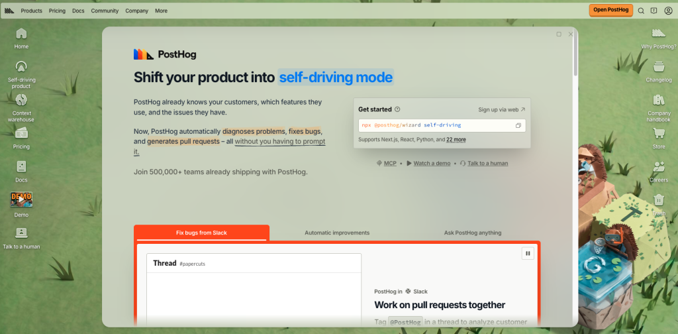Viewport: 678px width, 334px height.
Task: Follow the Sign up via web link
Action: (x=502, y=109)
